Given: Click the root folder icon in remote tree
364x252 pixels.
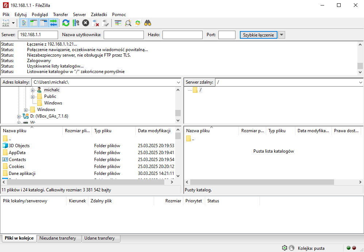Looking at the screenshot, I should pos(195,90).
